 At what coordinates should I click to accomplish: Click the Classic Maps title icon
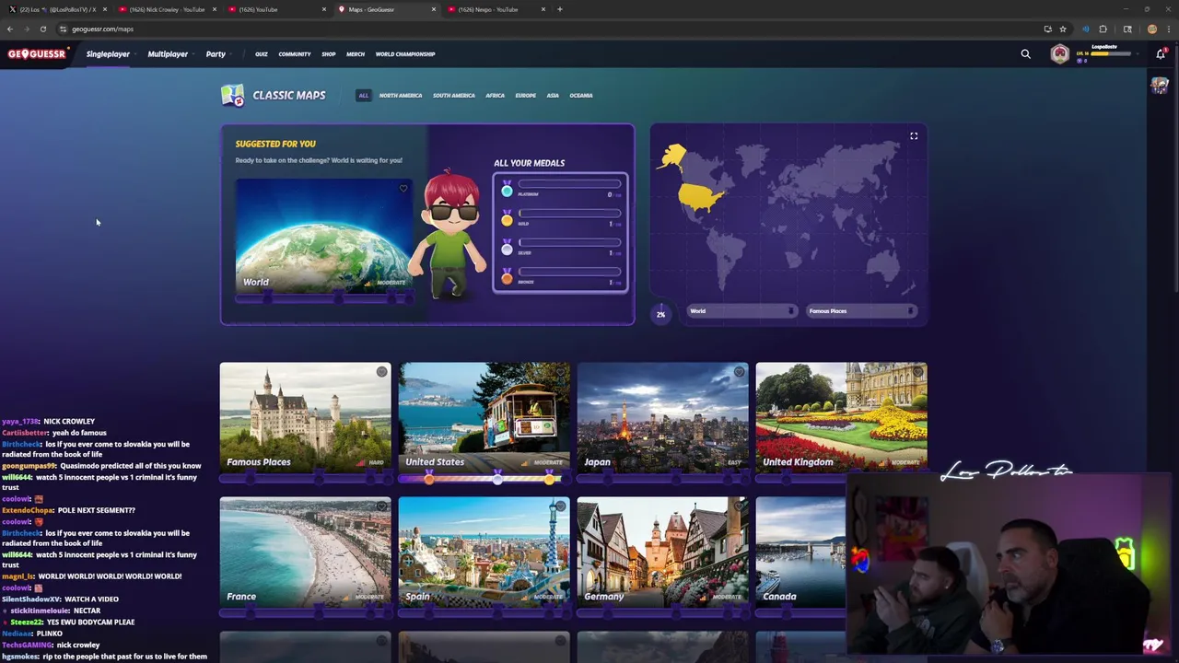232,95
